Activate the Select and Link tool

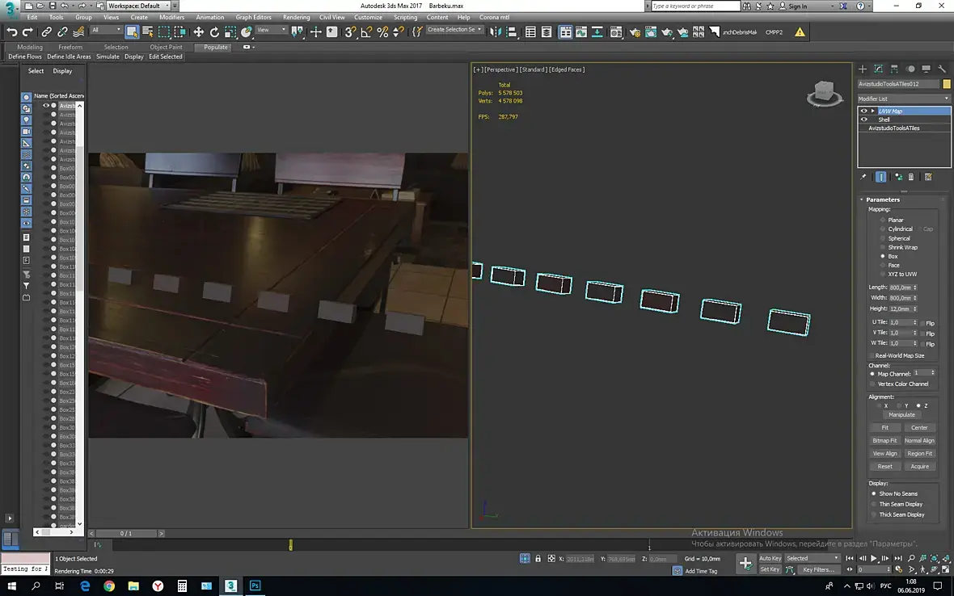(x=46, y=32)
